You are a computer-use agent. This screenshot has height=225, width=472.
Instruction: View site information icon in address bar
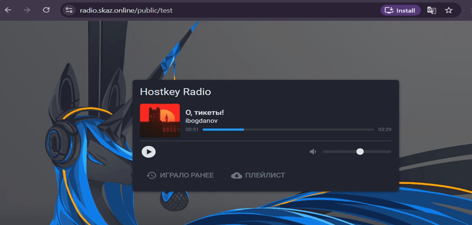coord(68,10)
